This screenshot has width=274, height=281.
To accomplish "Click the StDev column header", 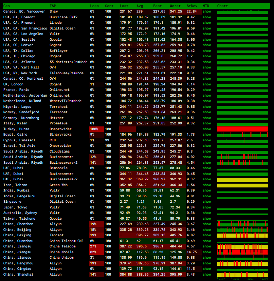I will 192,6.
